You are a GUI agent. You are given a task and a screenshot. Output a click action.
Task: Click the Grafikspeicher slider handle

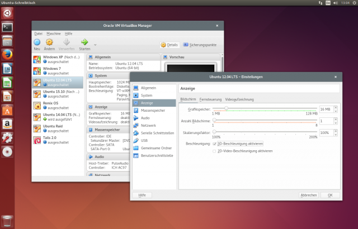pos(226,108)
